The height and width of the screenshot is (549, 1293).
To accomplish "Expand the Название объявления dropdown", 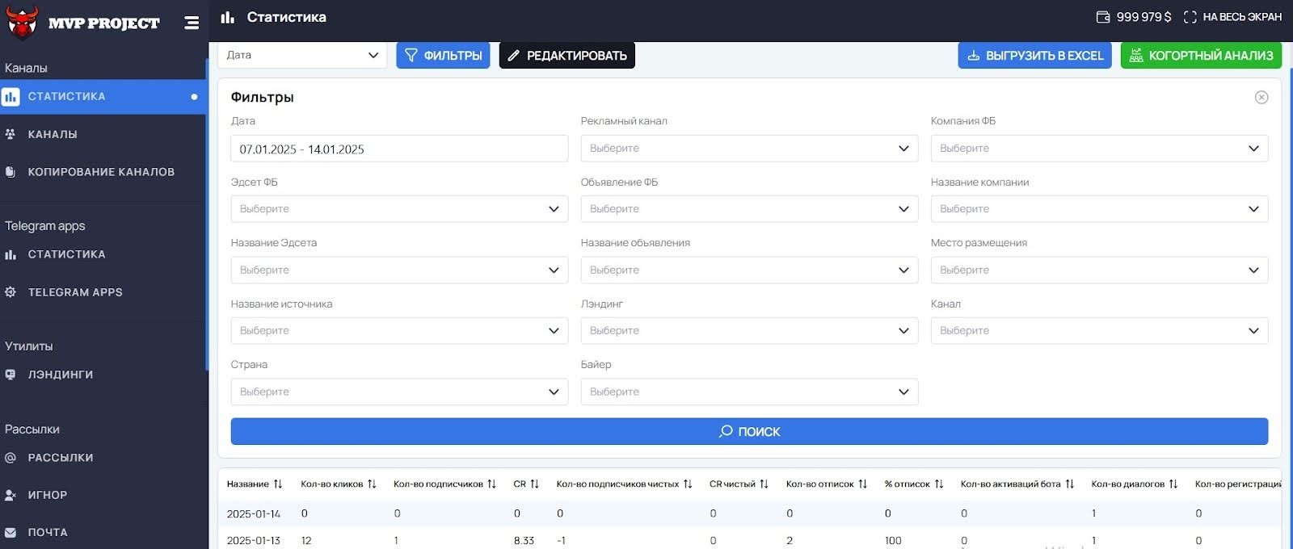I will 749,270.
